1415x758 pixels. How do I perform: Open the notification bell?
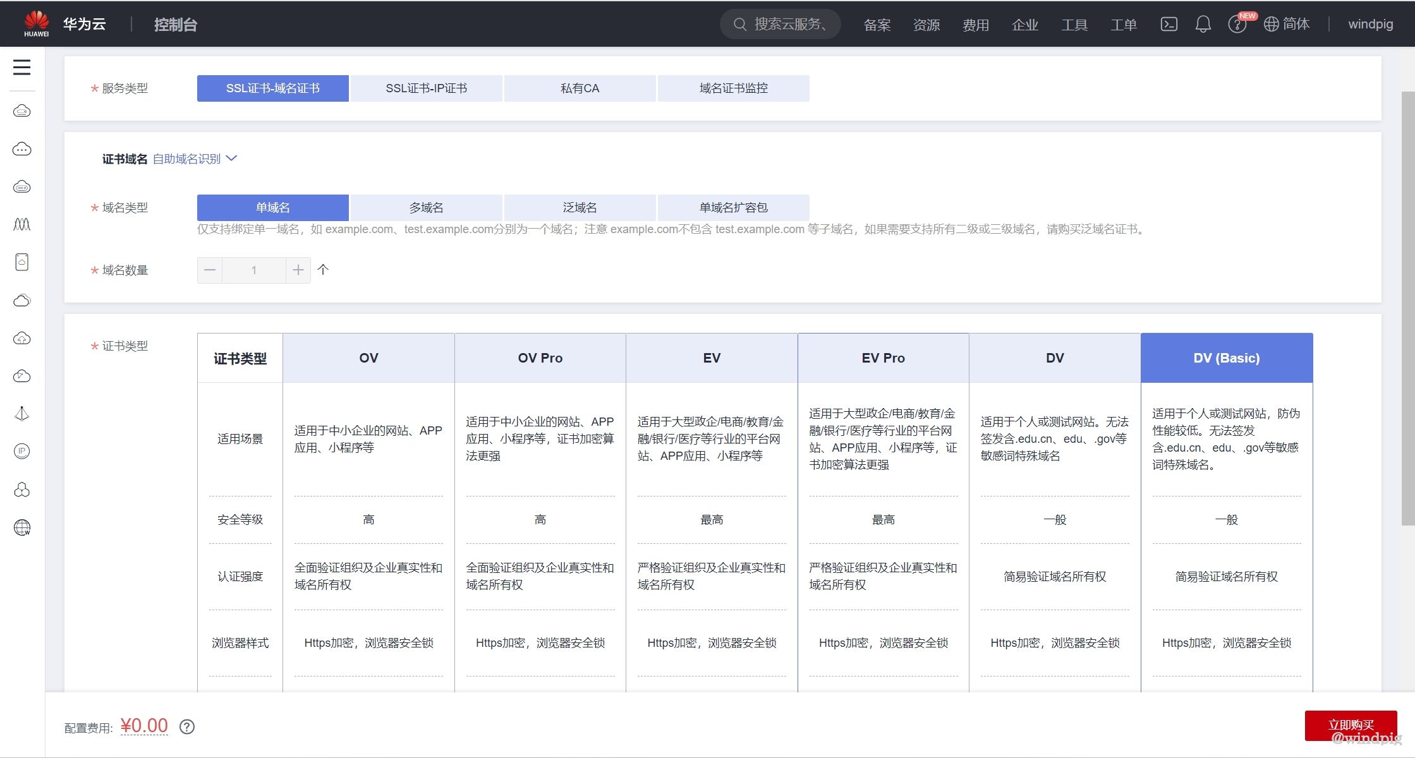coord(1203,24)
